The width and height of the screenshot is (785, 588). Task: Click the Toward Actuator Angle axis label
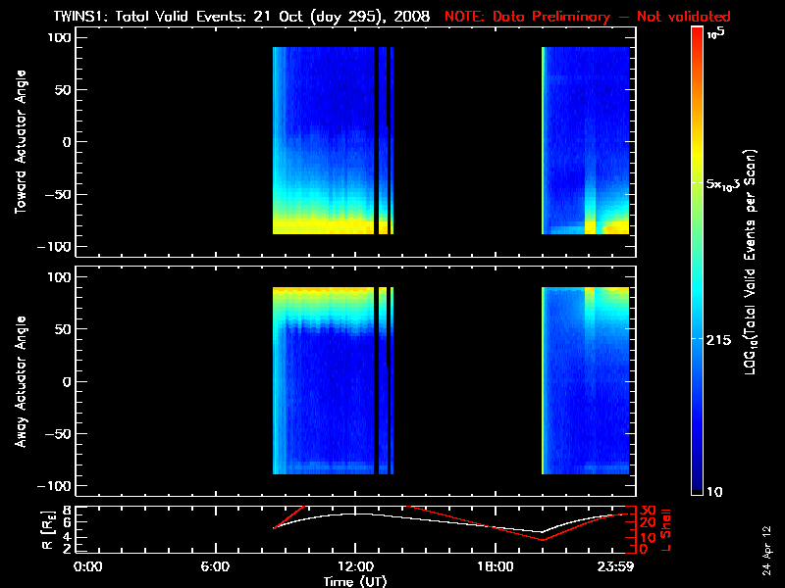[x=19, y=142]
